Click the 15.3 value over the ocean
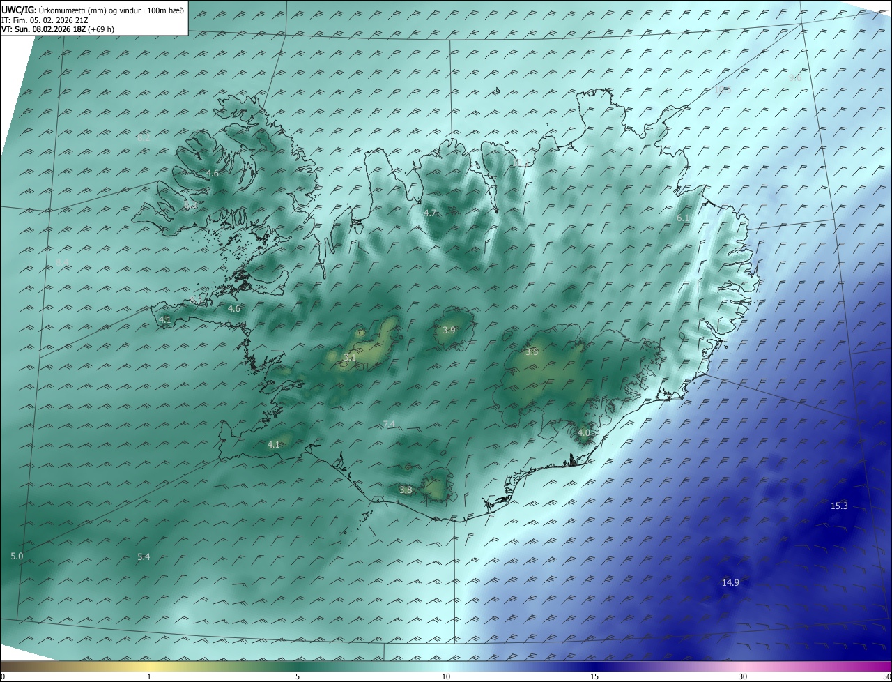 point(839,506)
